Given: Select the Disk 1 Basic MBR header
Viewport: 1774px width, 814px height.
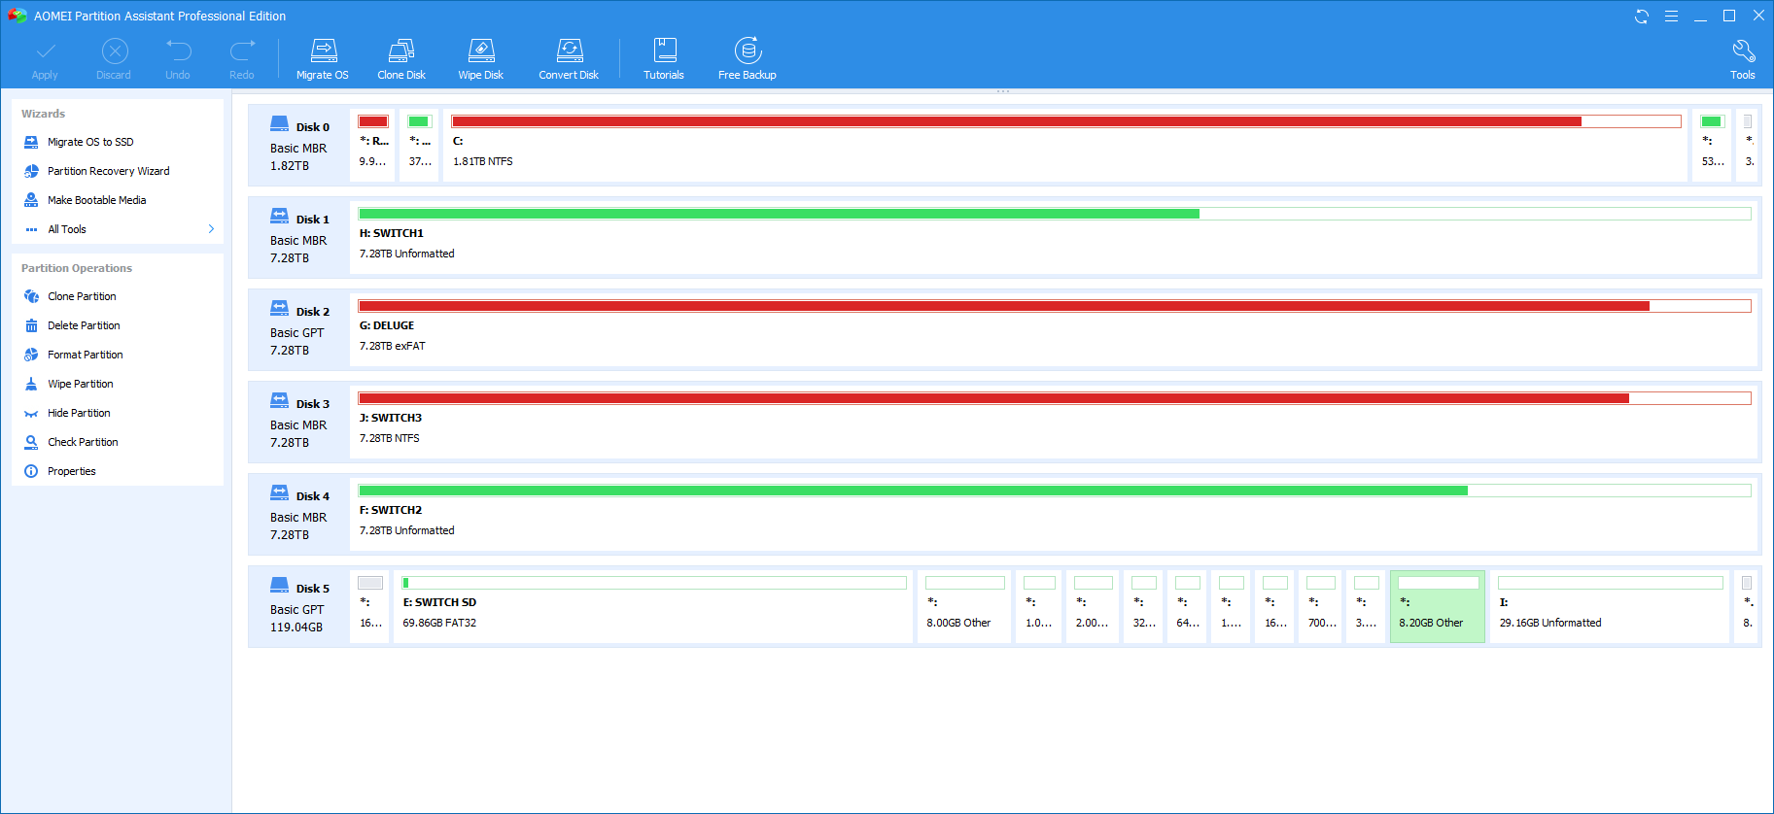Looking at the screenshot, I should point(298,237).
